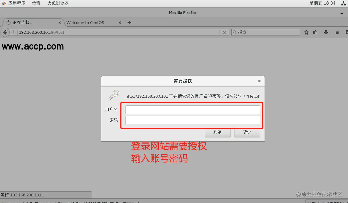Click the www.accp.com page heading
This screenshot has width=348, height=203.
[33, 46]
